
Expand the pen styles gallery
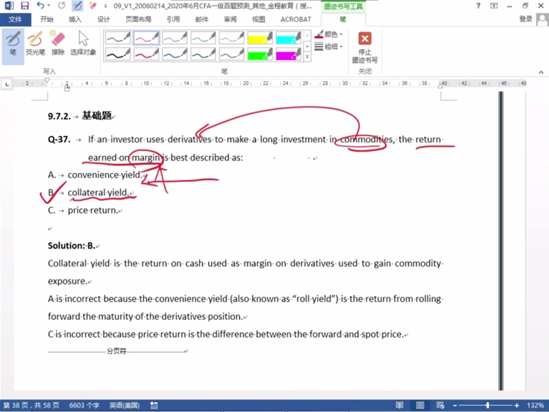click(307, 57)
